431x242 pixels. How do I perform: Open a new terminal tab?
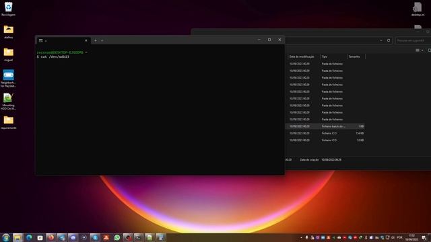pos(96,40)
